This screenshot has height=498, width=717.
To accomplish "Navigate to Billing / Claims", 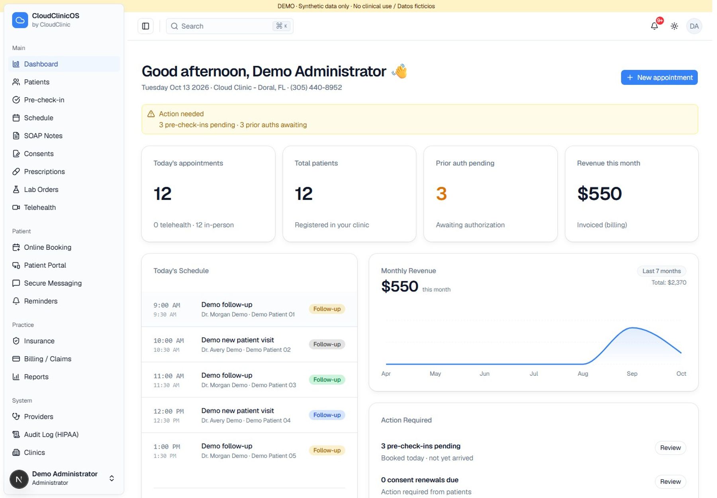I will pyautogui.click(x=64, y=359).
